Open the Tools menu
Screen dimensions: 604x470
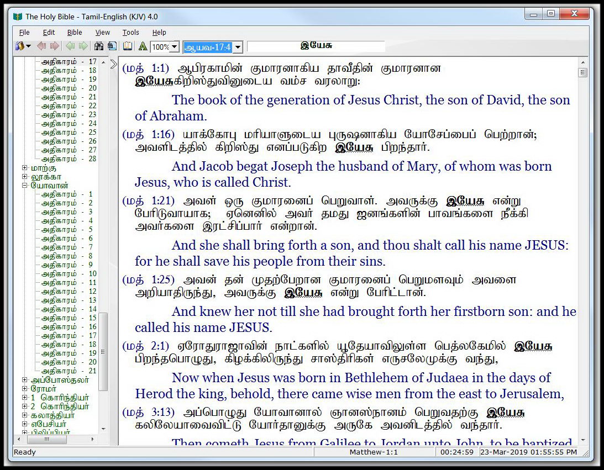click(x=130, y=33)
